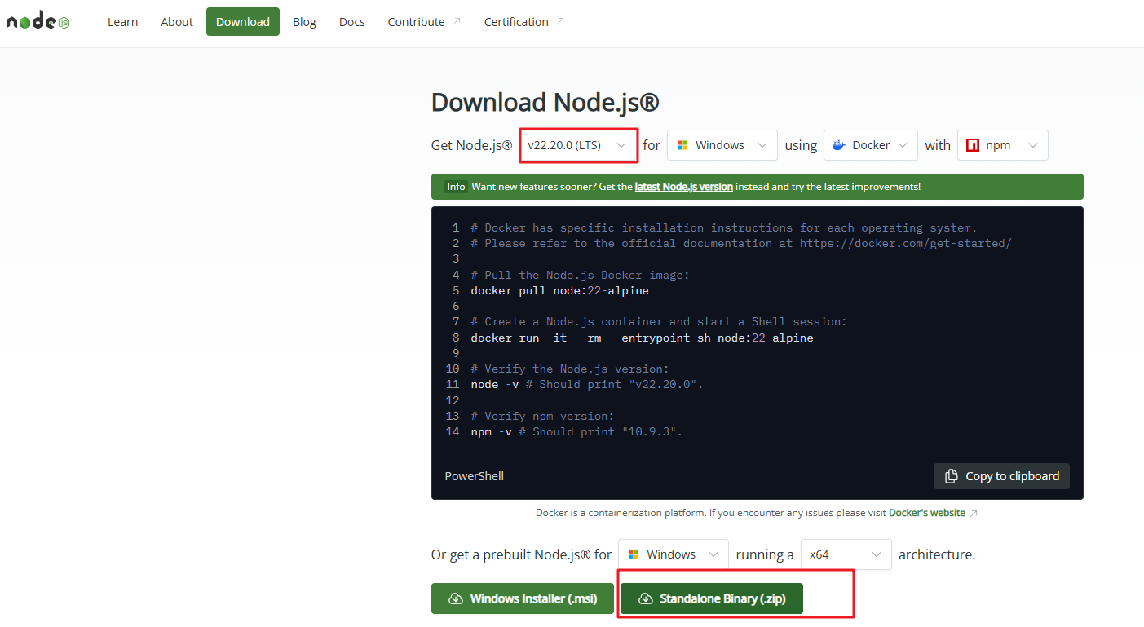1144x627 pixels.
Task: Click the docker.com/get-started documentation comment line
Action: pos(741,243)
